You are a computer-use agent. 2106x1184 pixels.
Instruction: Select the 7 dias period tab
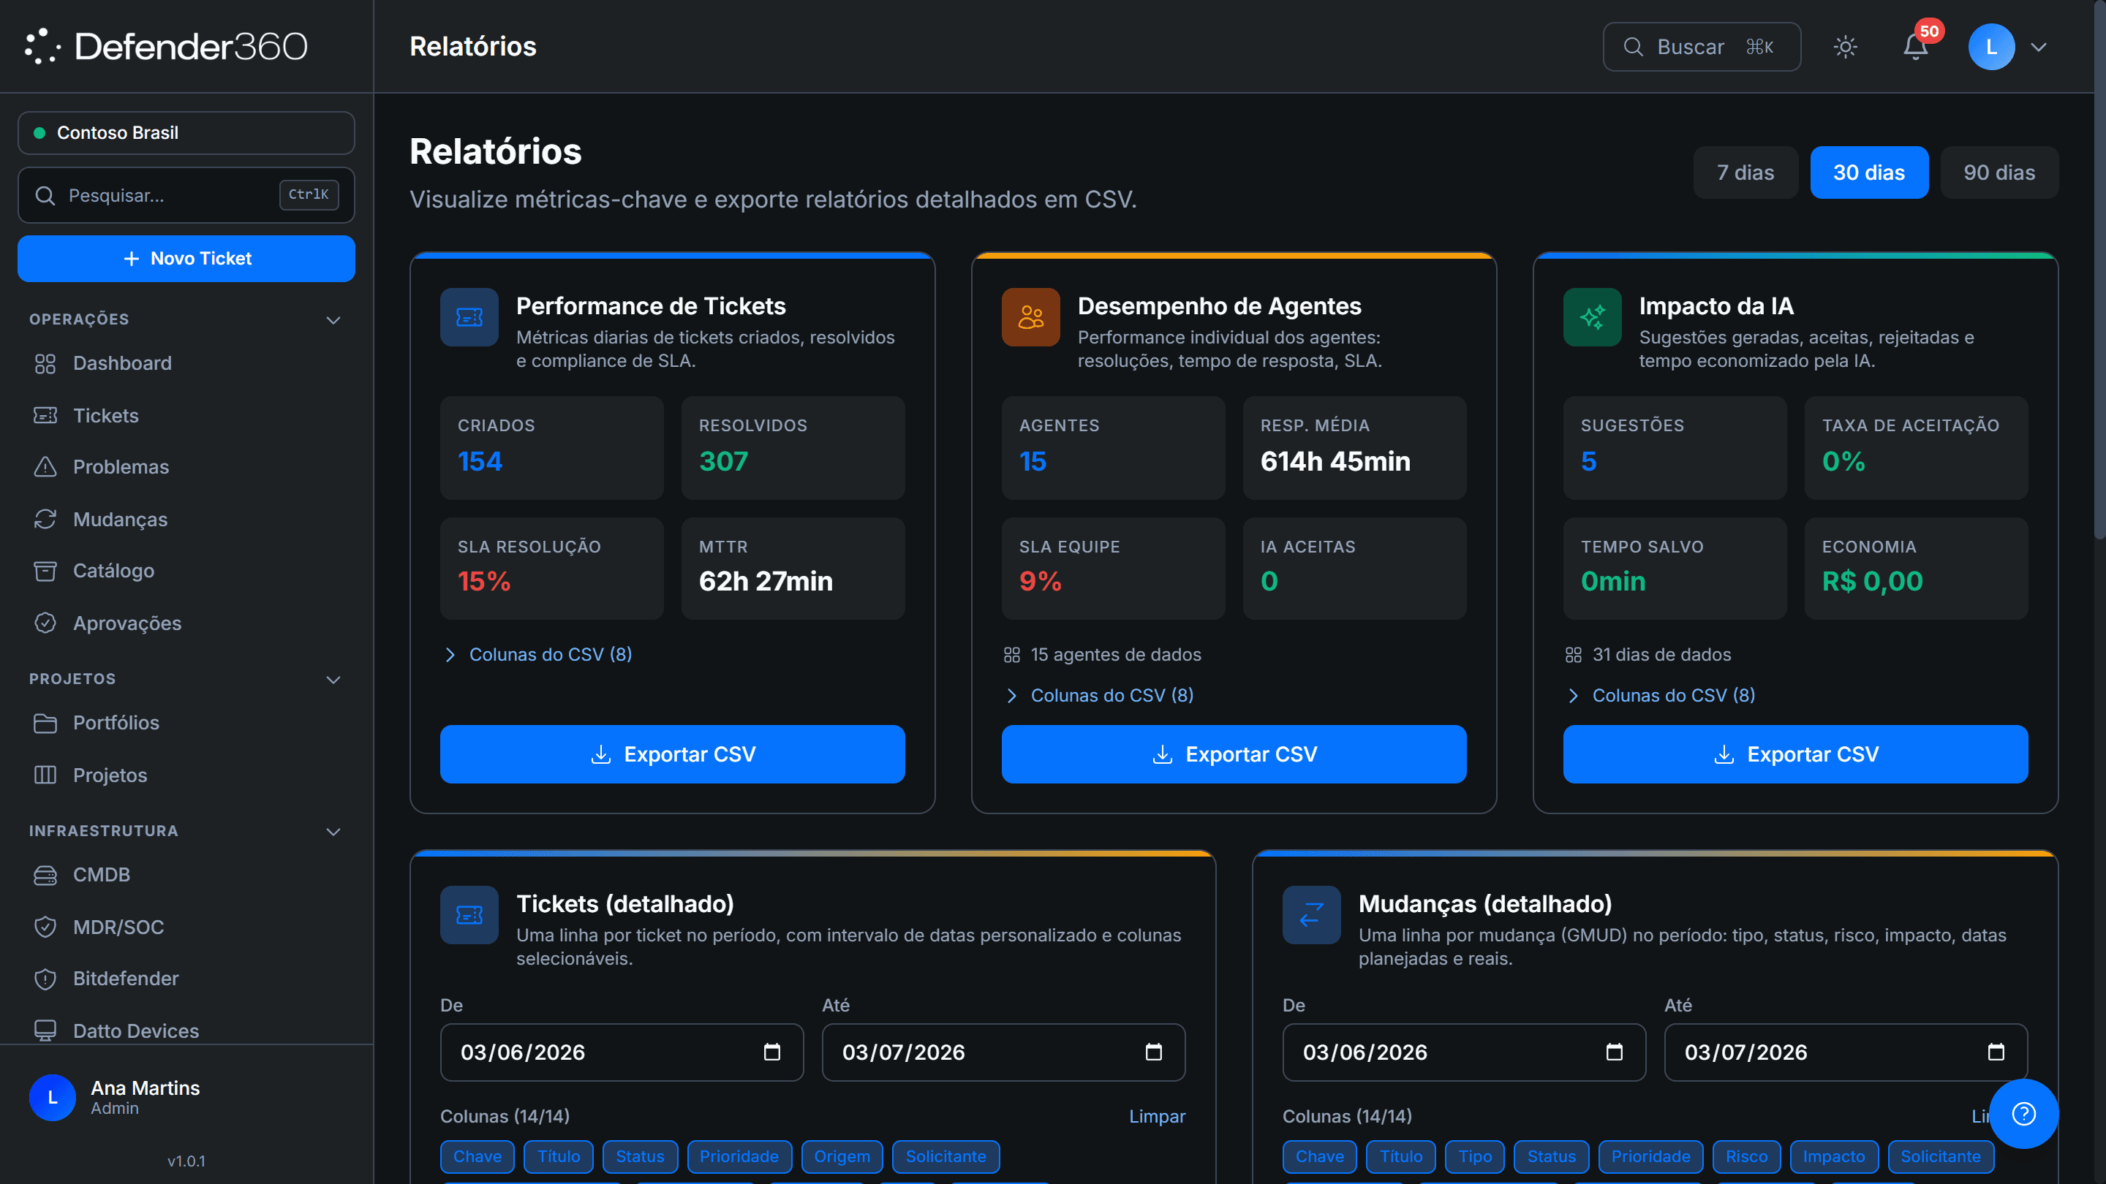pyautogui.click(x=1745, y=172)
